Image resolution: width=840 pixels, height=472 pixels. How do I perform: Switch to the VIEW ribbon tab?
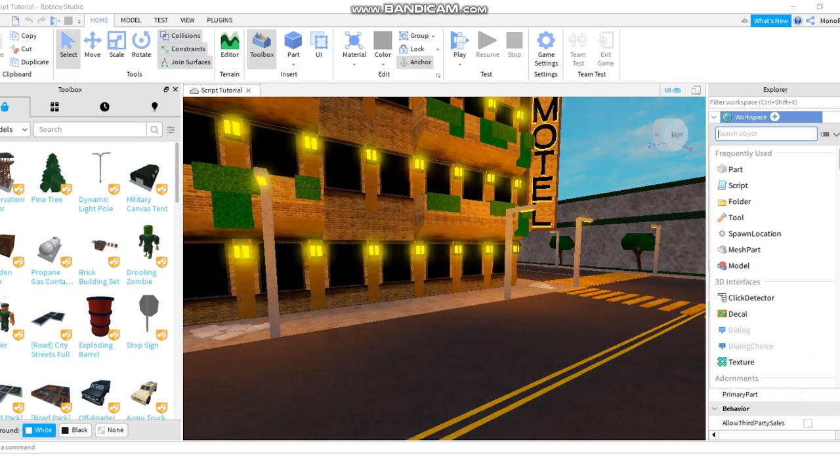pos(188,20)
